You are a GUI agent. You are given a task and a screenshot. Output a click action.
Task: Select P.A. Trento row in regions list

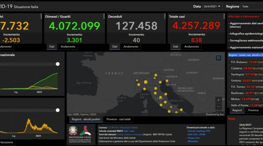pos(246,87)
